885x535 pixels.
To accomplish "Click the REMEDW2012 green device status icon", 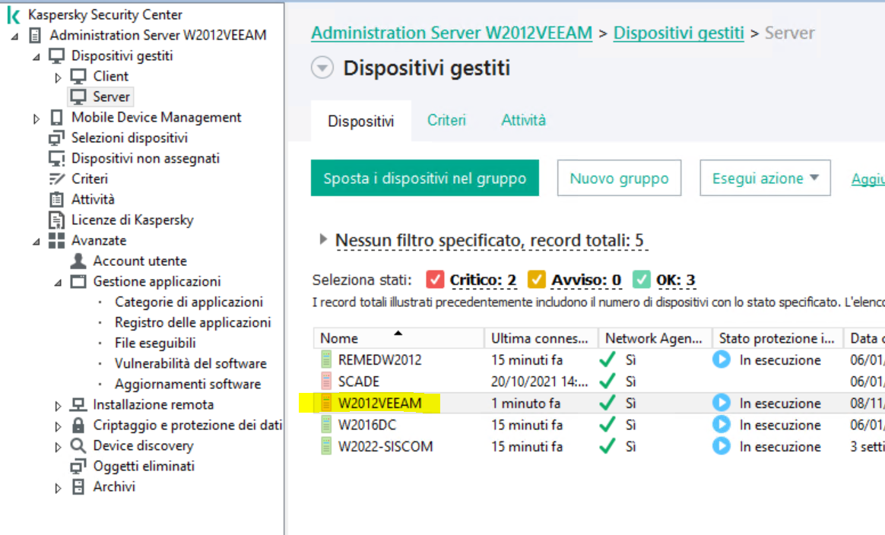I will click(326, 359).
